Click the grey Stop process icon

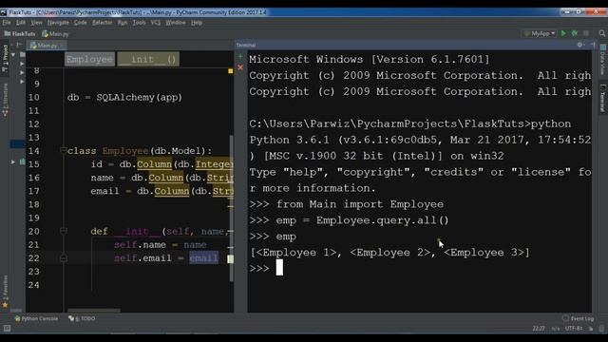(x=586, y=34)
